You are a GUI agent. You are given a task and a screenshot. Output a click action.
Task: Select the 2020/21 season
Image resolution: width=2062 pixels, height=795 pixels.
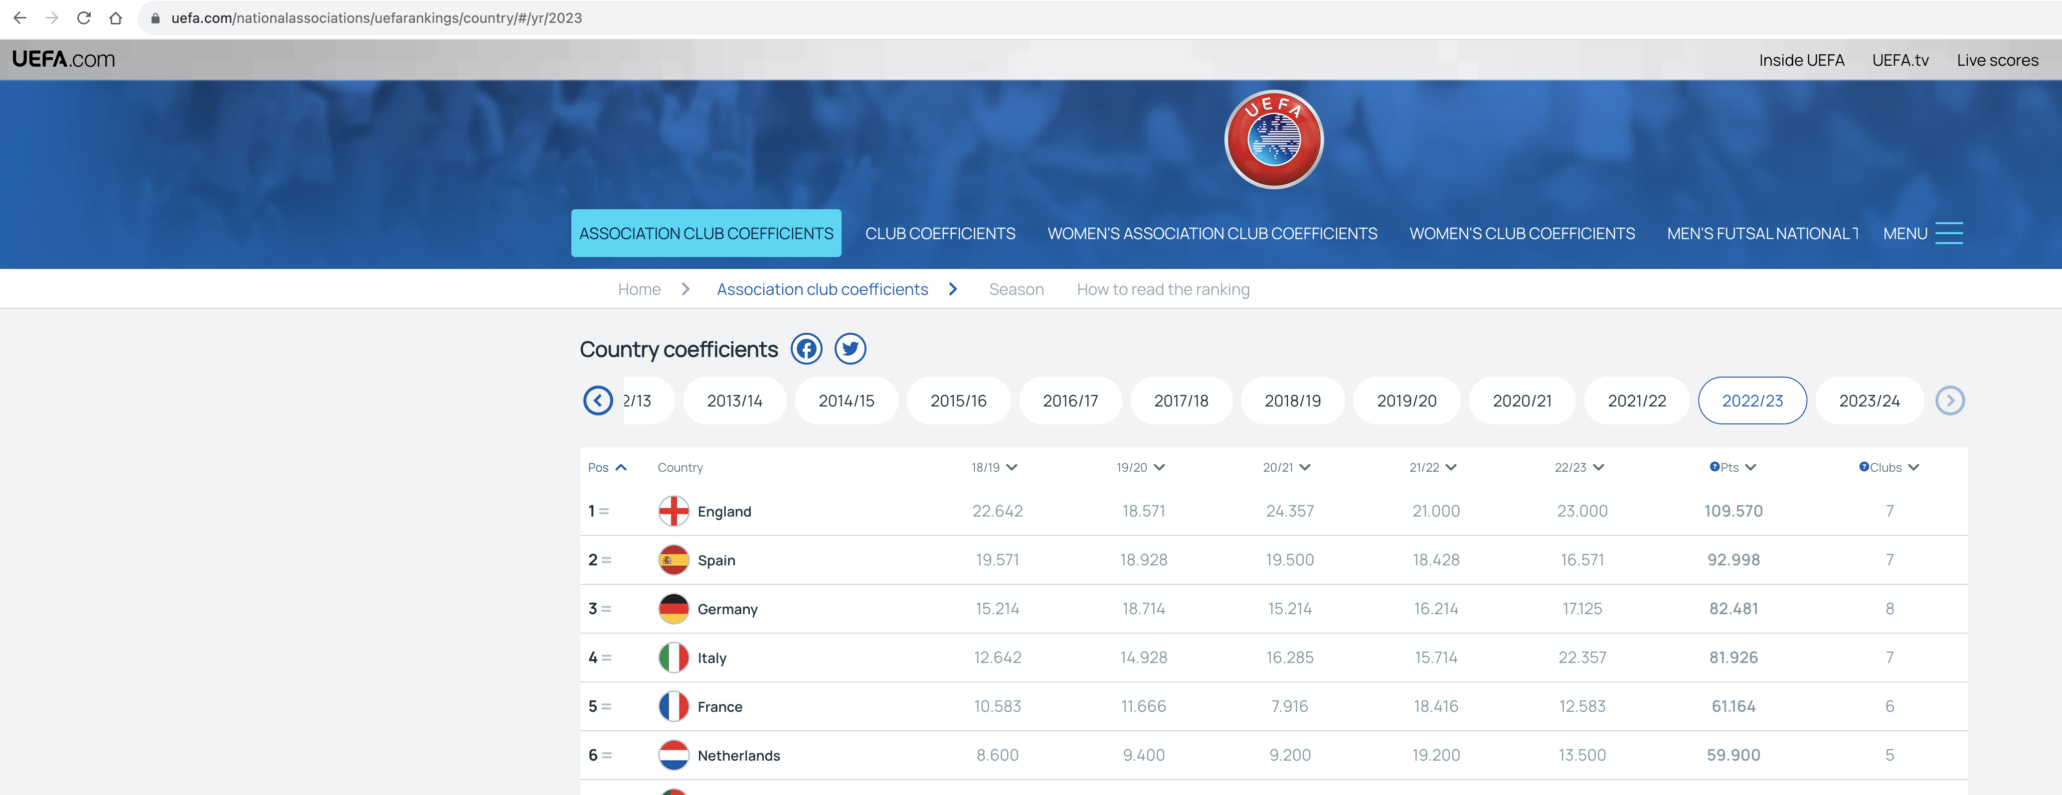[1522, 400]
